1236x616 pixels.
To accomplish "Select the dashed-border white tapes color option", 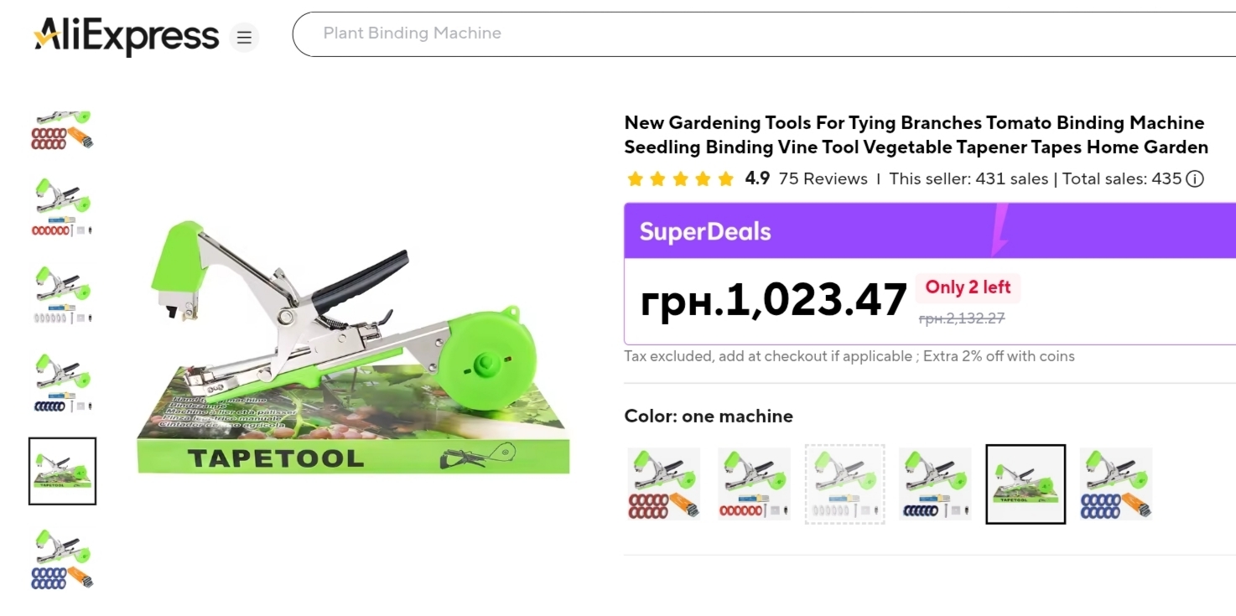I will tap(844, 484).
